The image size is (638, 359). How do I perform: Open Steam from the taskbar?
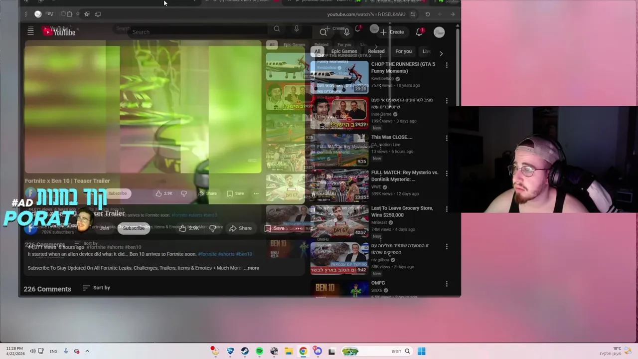(x=245, y=351)
